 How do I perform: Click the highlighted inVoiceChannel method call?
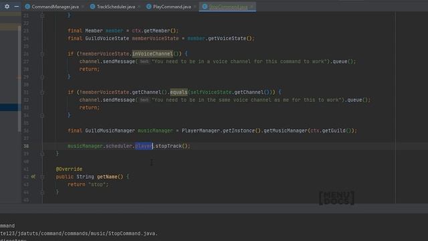[x=152, y=54]
